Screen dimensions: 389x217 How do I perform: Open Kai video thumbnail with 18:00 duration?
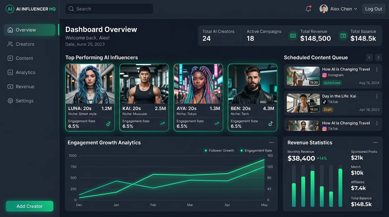click(303, 103)
